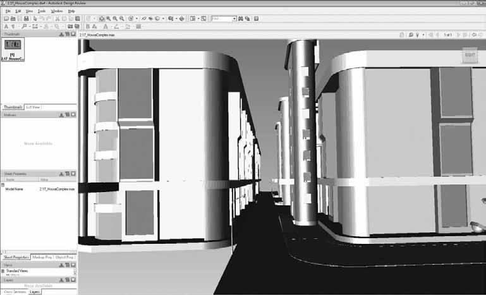Open the lighting bulb dropdown arrow
This screenshot has height=295, width=486.
click(x=423, y=35)
